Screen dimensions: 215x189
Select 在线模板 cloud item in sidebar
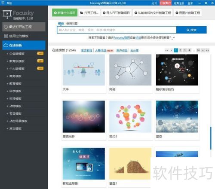tap(24, 45)
